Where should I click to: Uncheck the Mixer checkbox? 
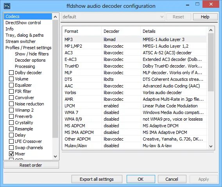[11, 154]
